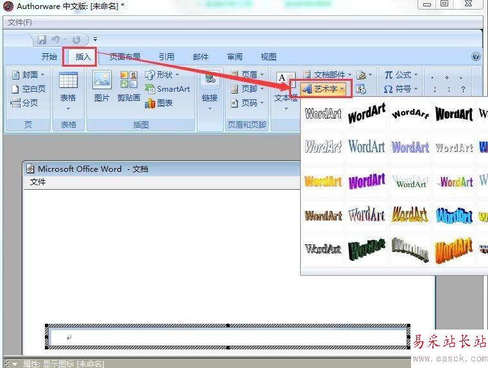Insert a 空白页 blank page
The height and width of the screenshot is (368, 488).
click(28, 89)
